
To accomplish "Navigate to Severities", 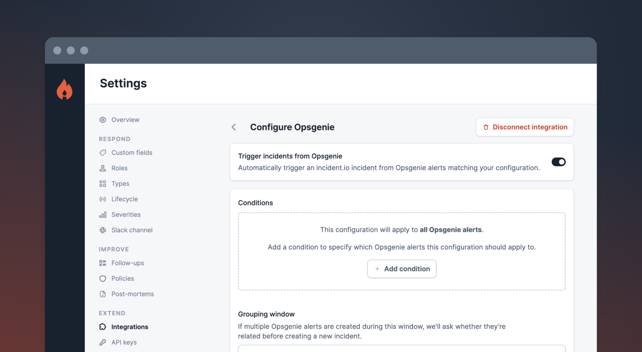I will pyautogui.click(x=126, y=214).
